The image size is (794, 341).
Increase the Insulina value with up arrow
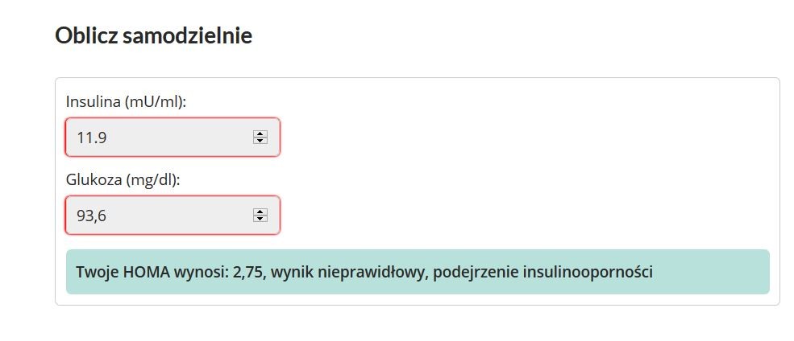pyautogui.click(x=260, y=134)
